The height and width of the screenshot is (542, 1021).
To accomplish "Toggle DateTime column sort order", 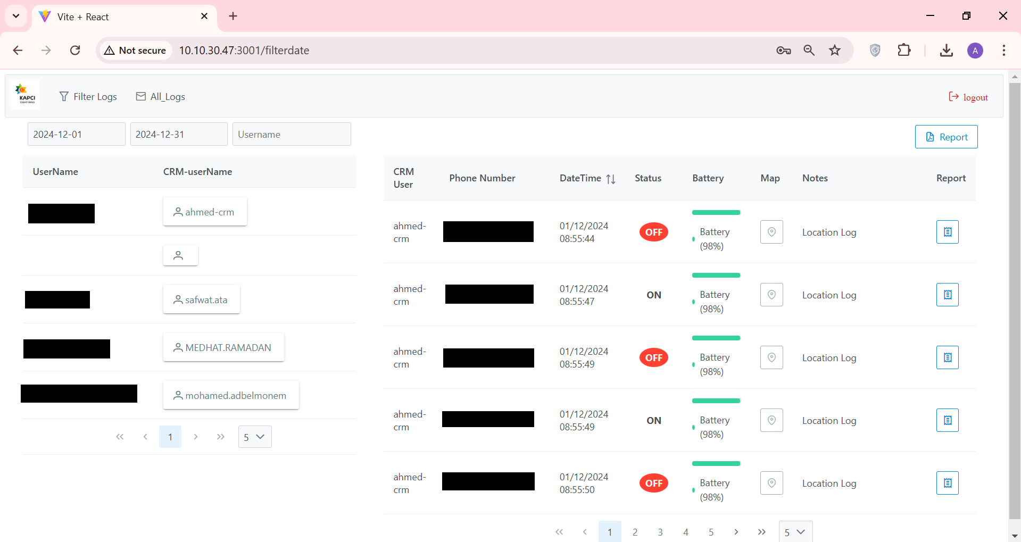I will tap(611, 179).
